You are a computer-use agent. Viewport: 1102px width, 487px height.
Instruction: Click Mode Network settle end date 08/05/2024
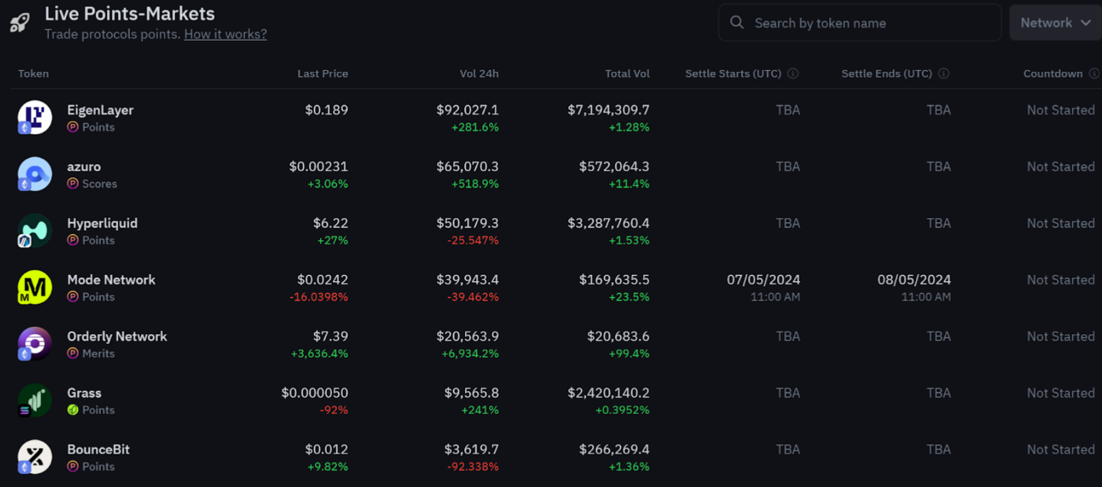tap(914, 280)
